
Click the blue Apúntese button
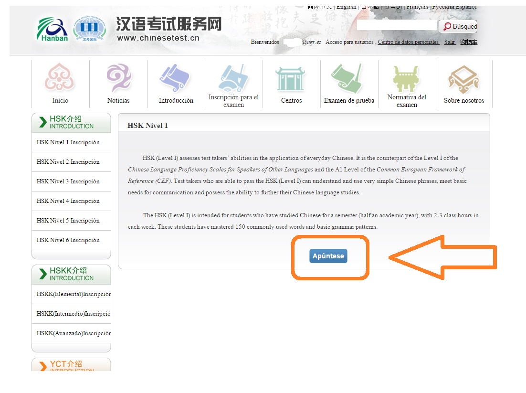click(328, 256)
